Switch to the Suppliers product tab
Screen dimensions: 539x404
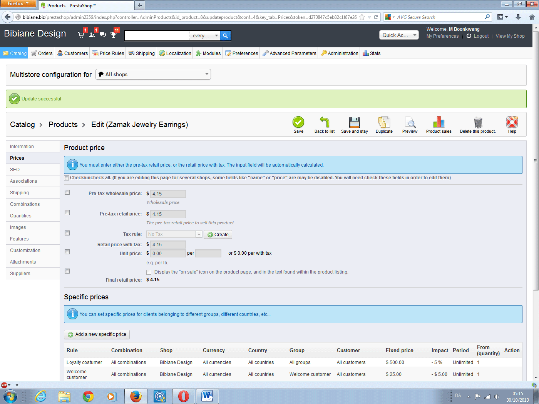pyautogui.click(x=33, y=274)
